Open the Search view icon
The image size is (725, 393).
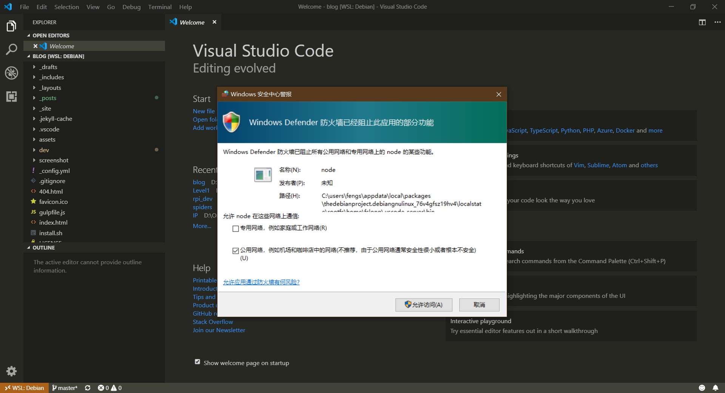(11, 49)
